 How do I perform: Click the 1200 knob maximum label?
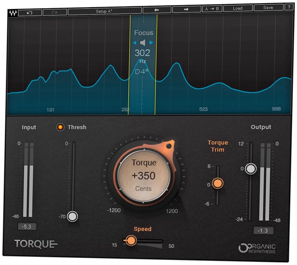(x=172, y=211)
